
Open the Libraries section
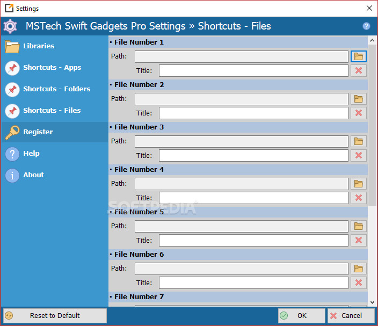pyautogui.click(x=55, y=46)
